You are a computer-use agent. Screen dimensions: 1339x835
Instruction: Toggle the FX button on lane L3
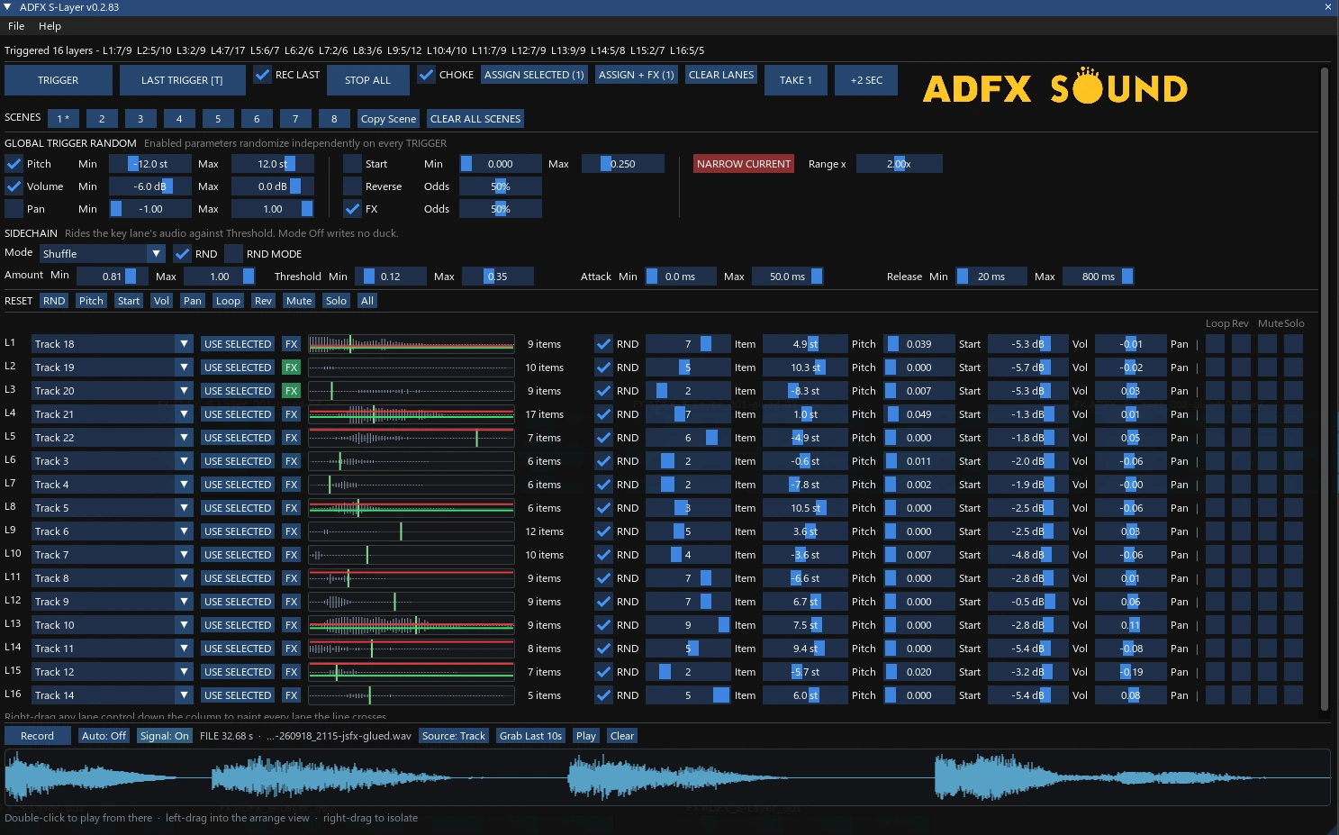[291, 391]
